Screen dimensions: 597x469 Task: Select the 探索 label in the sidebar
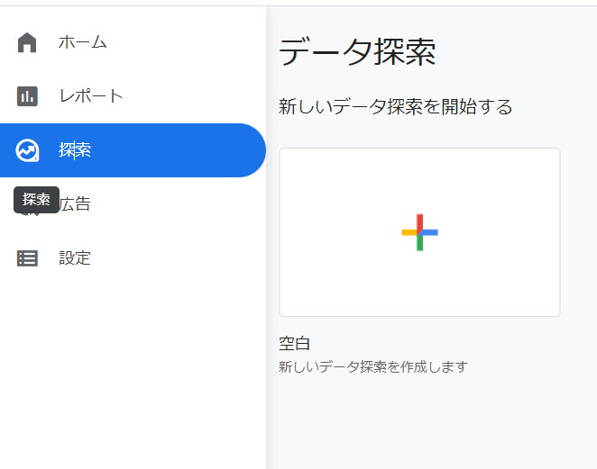pos(75,150)
